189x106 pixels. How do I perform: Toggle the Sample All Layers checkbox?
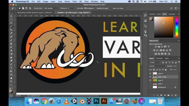96,8
